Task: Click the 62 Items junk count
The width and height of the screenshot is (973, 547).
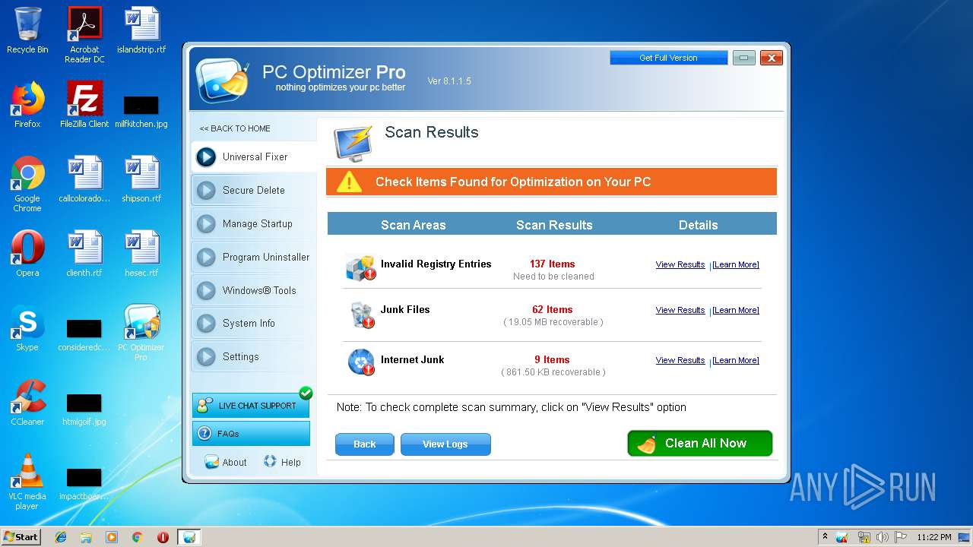Action: point(553,310)
